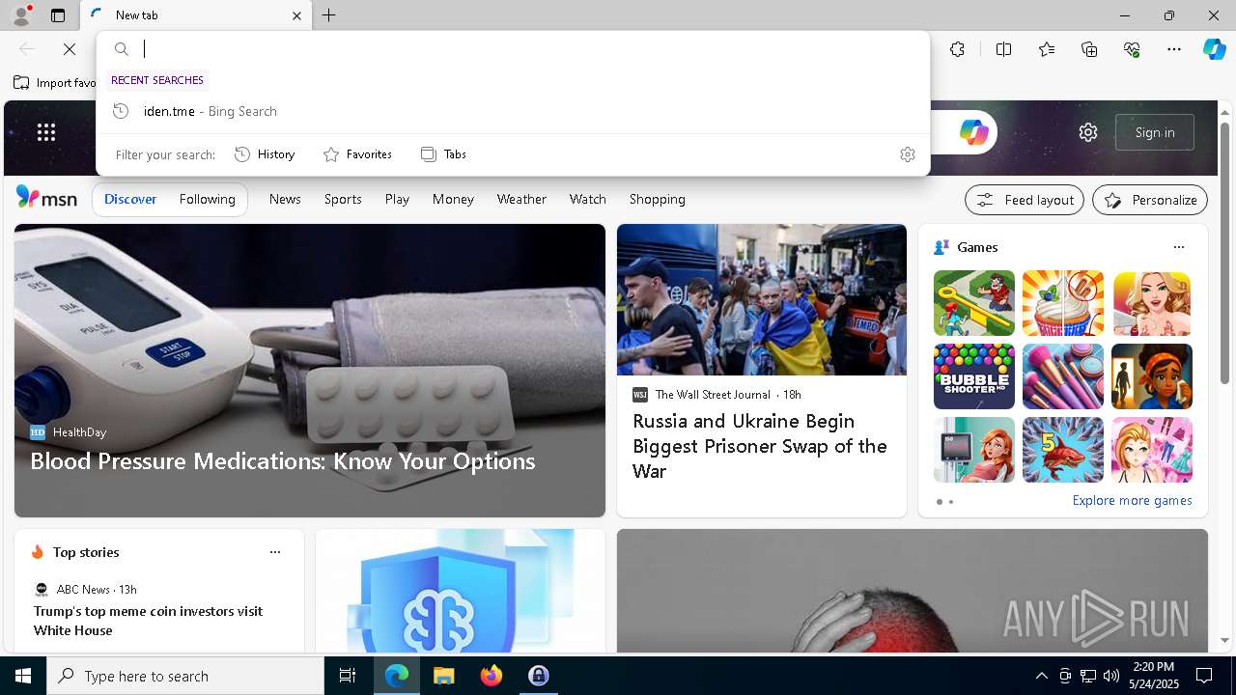This screenshot has width=1236, height=695.
Task: Open the Windows Start button
Action: tap(23, 676)
